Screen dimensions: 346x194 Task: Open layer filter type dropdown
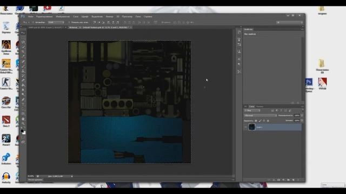[x=252, y=110]
